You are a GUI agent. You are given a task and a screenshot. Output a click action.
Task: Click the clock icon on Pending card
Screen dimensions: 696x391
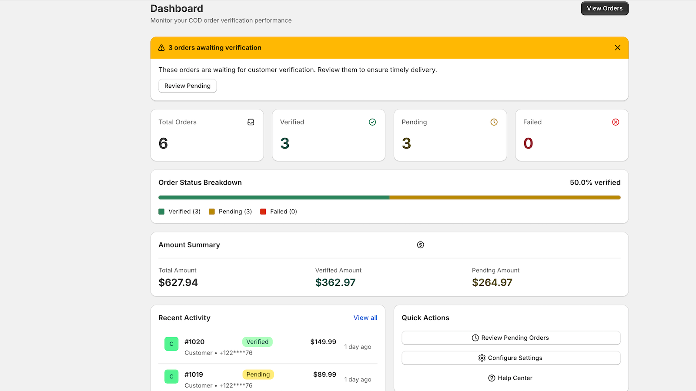(494, 122)
